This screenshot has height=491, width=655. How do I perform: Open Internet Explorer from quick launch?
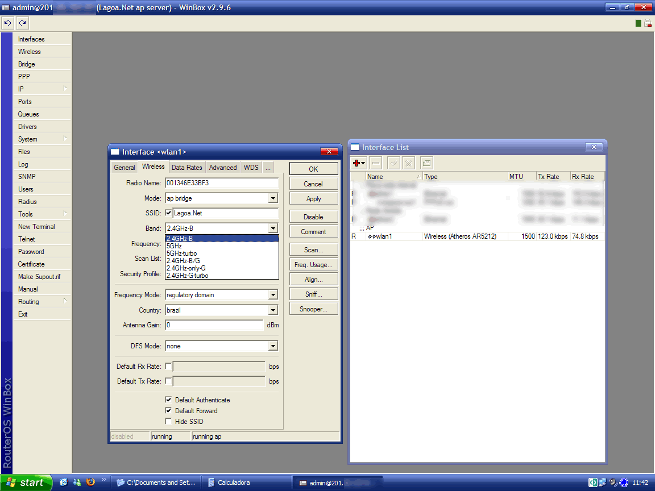[x=64, y=482]
